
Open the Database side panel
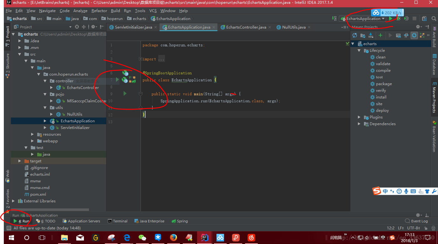click(434, 64)
